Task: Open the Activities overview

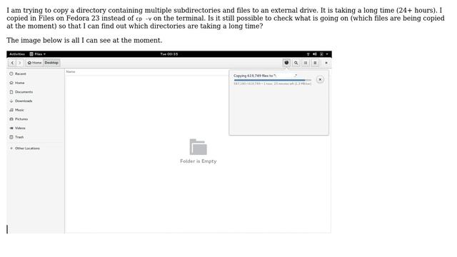Action: (17, 54)
